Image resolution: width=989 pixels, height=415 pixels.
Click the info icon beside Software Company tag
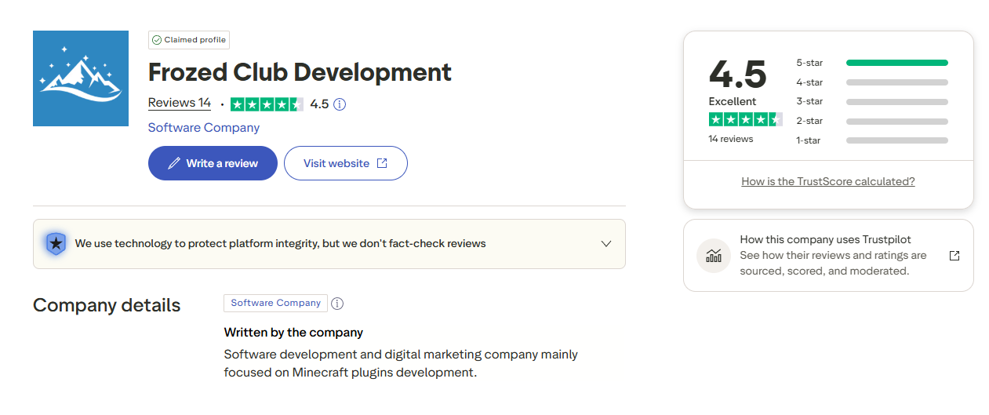pos(337,304)
